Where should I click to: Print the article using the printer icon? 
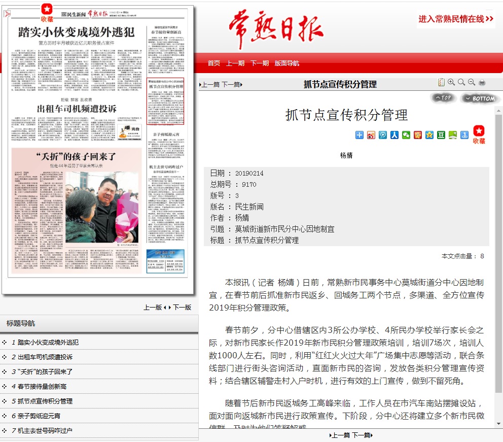[x=482, y=83]
